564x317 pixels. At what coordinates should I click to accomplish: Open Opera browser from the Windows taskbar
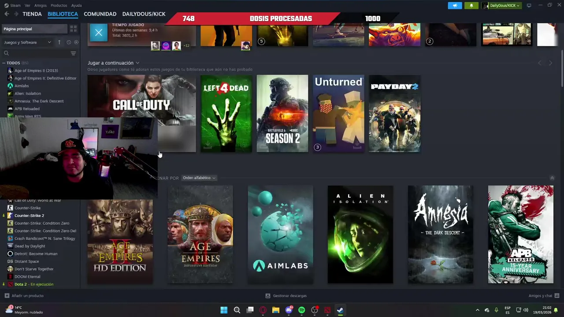[263, 310]
